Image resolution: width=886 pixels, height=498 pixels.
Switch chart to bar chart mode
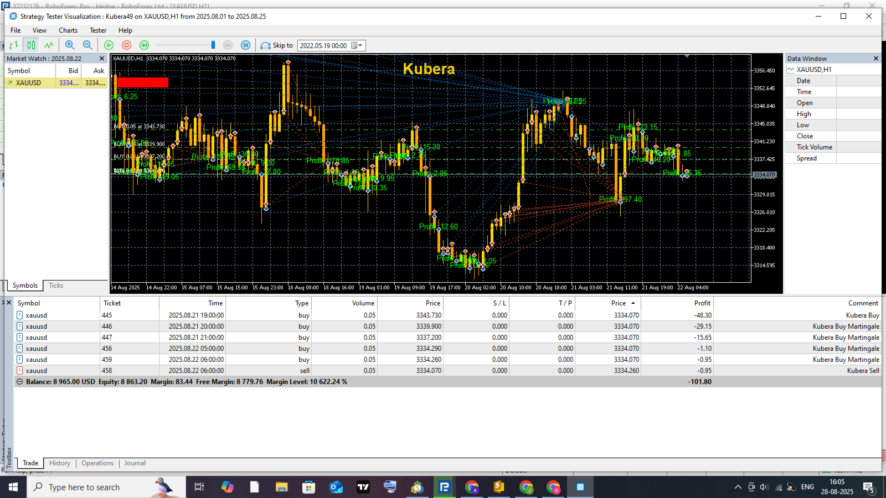pyautogui.click(x=13, y=45)
